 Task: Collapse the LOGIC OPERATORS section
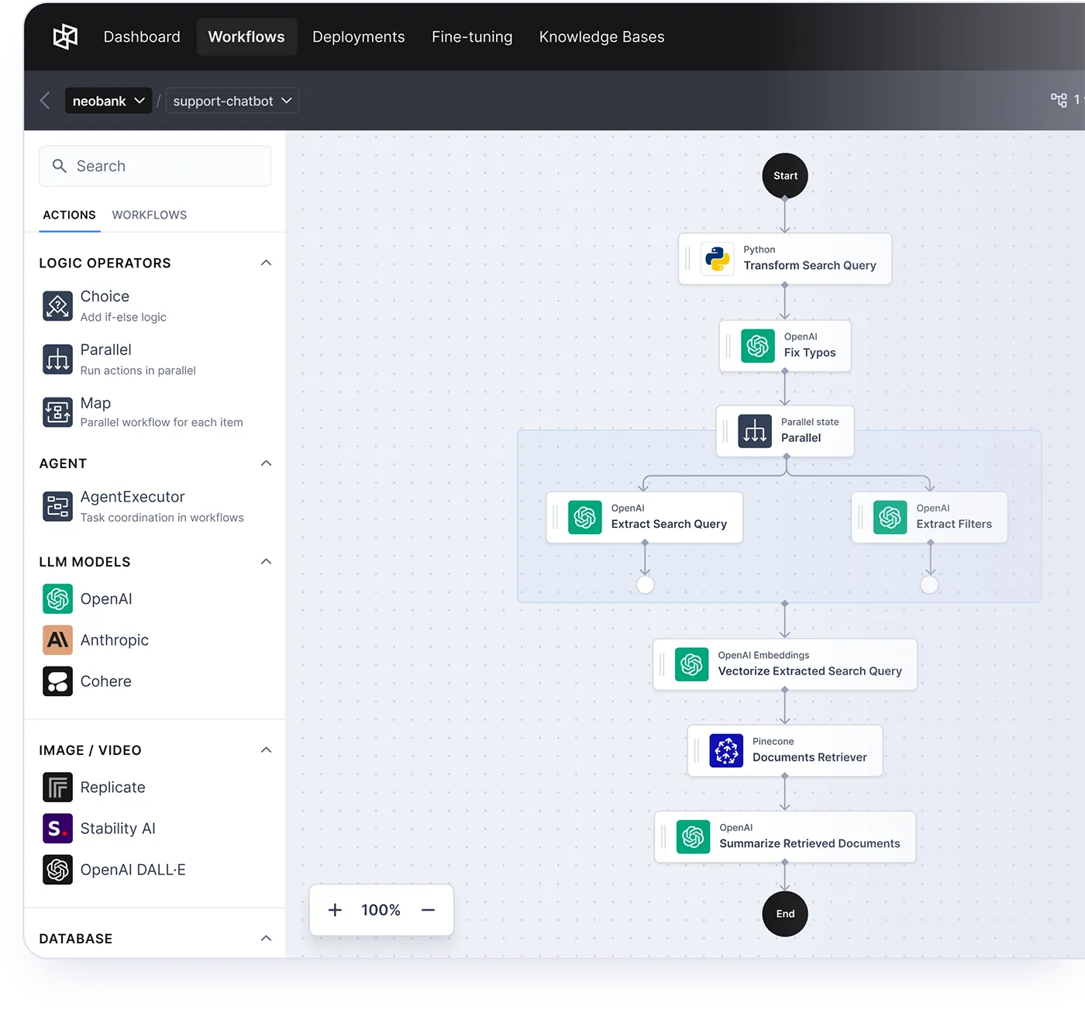click(266, 263)
